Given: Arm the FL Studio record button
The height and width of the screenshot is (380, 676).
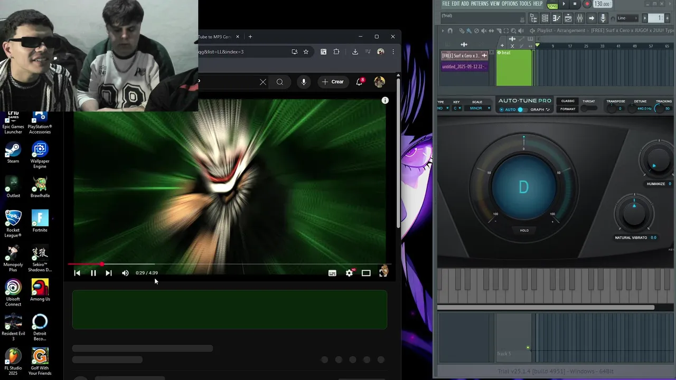Looking at the screenshot, I should [x=587, y=4].
